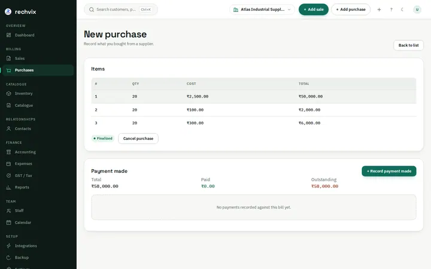
Task: Open the user avatar U menu
Action: (x=417, y=10)
